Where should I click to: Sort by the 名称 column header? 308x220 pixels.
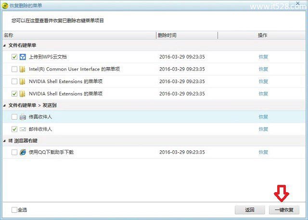[79, 36]
